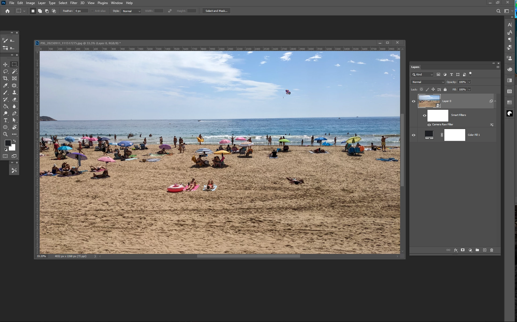Open the Style dropdown in options bar
The height and width of the screenshot is (322, 517).
[x=131, y=11]
